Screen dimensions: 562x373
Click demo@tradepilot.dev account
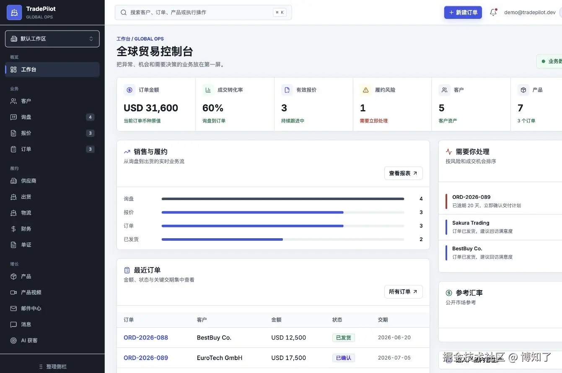[530, 13]
